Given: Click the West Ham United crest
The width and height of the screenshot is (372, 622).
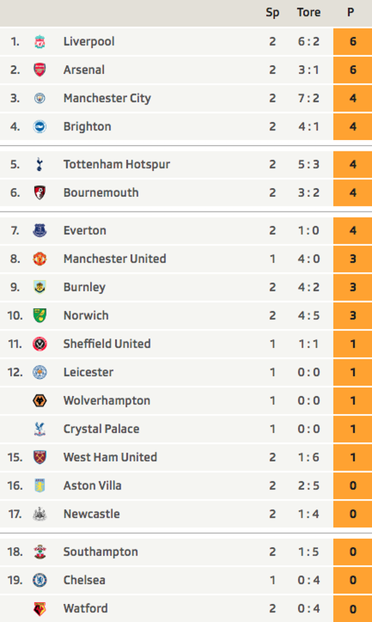Looking at the screenshot, I should click(x=40, y=457).
